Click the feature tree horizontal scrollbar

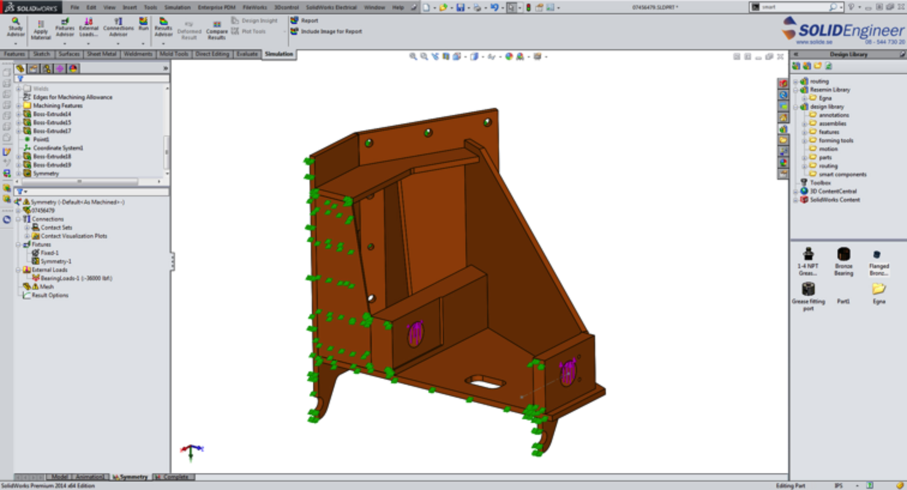point(79,181)
